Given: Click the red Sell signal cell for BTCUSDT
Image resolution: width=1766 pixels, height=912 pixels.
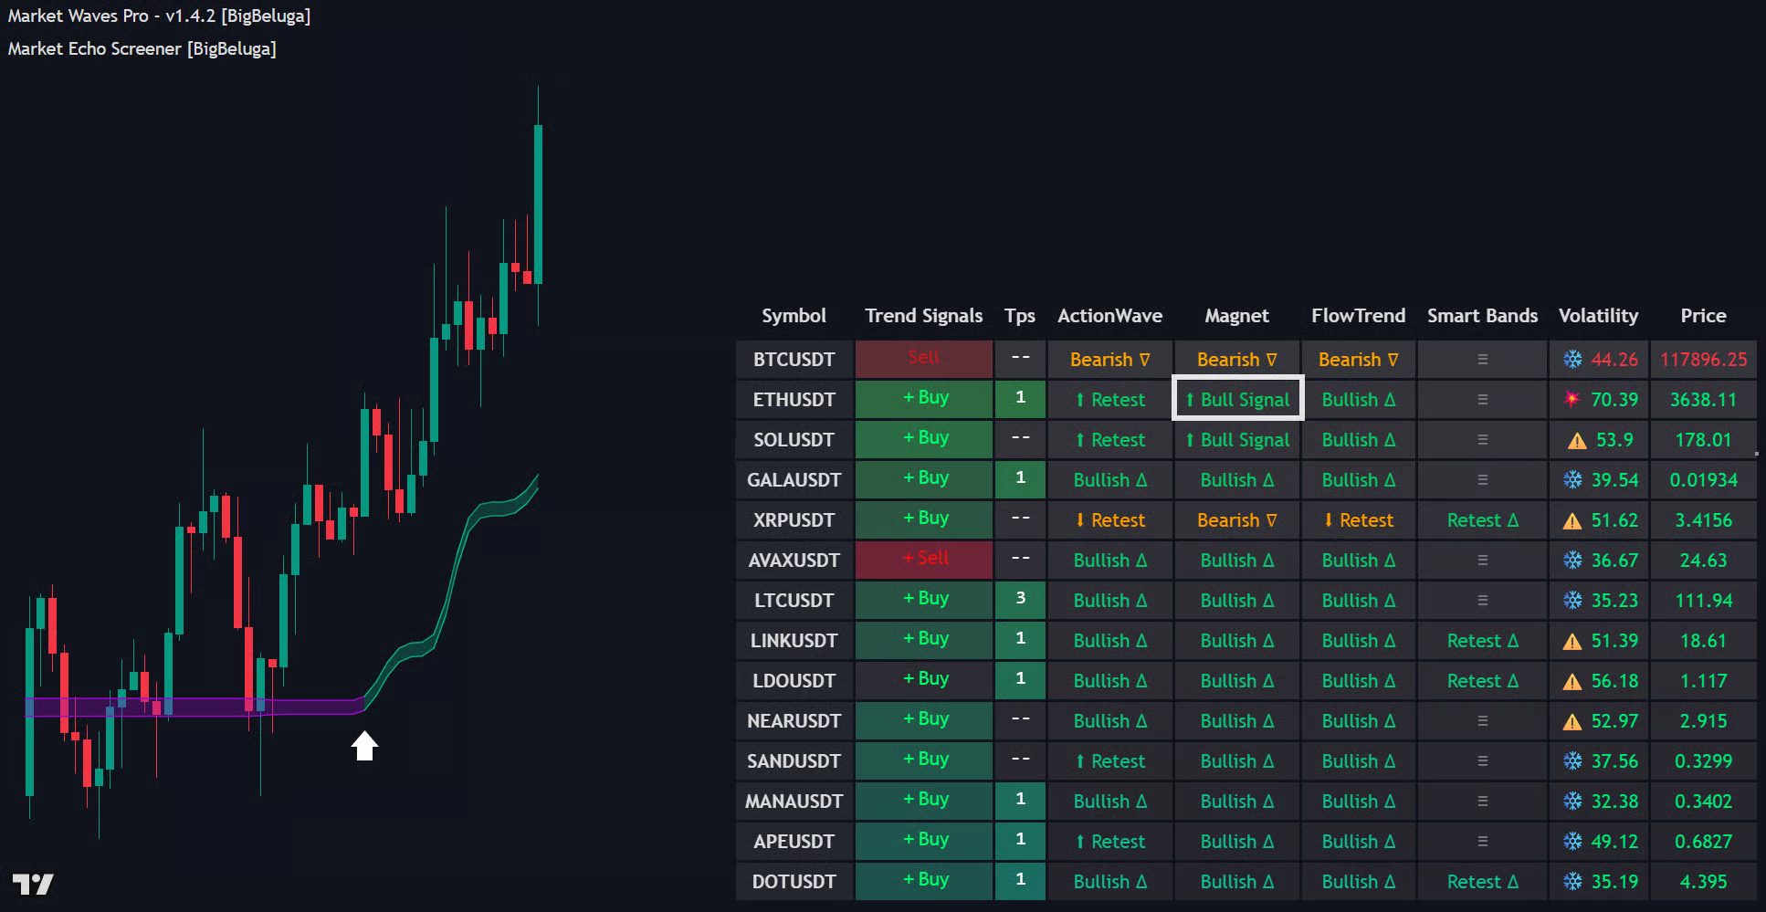Looking at the screenshot, I should pyautogui.click(x=923, y=359).
